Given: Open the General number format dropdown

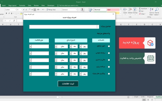Looking at the screenshot, I should point(76,10).
